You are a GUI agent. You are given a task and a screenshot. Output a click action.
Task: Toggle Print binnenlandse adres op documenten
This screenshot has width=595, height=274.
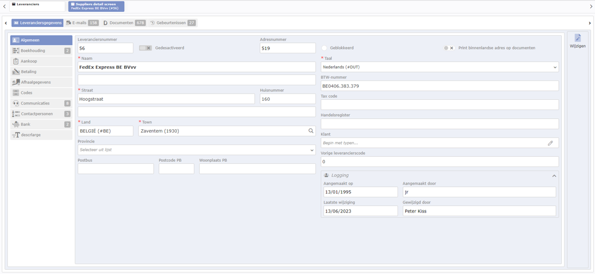pos(449,48)
